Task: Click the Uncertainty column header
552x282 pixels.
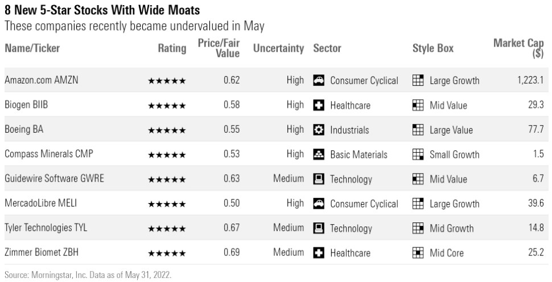Action: pyautogui.click(x=278, y=48)
